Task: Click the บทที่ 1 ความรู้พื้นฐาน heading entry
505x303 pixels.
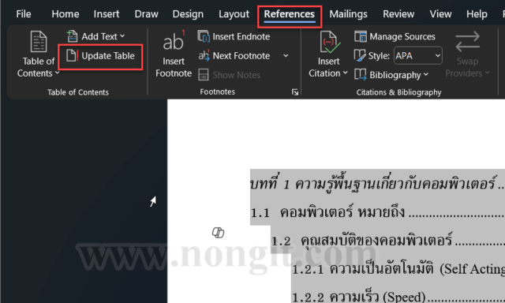Action: [x=377, y=184]
